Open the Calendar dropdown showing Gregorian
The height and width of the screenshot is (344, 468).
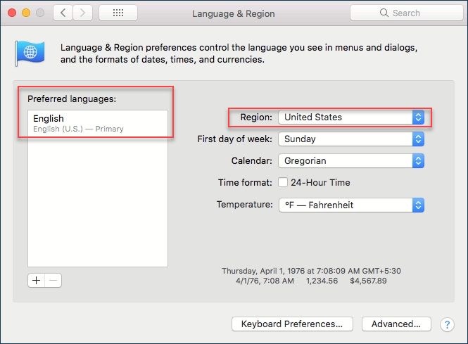(351, 161)
